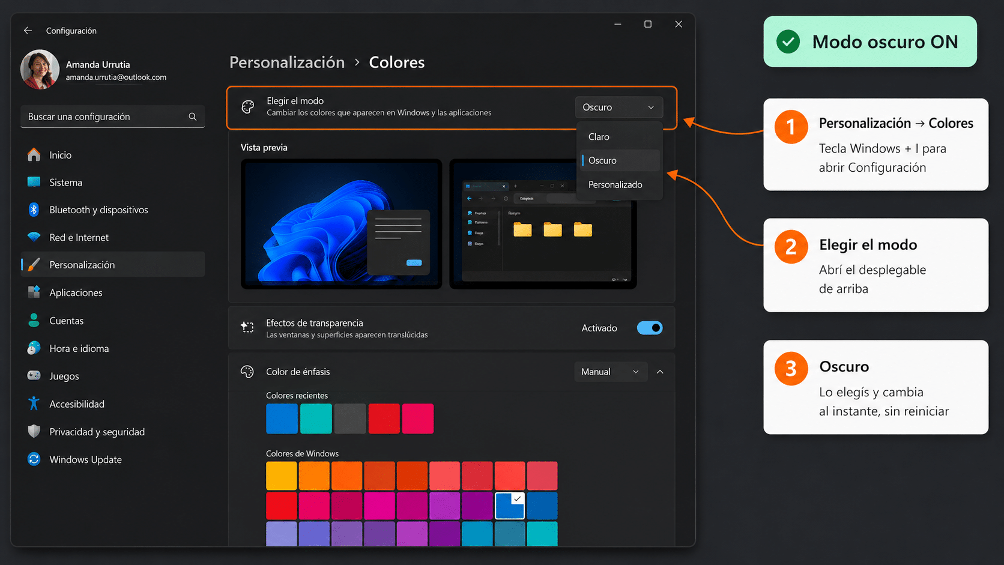Click the search magnifier icon
Image resolution: width=1004 pixels, height=565 pixels.
coord(192,116)
